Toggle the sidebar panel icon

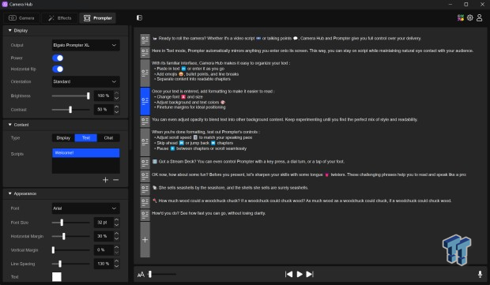point(139,18)
